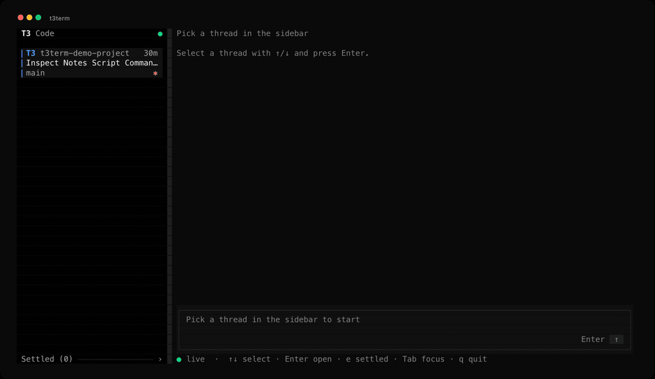655x379 pixels.
Task: Click the red asterisk on the main branch row
Action: 155,73
